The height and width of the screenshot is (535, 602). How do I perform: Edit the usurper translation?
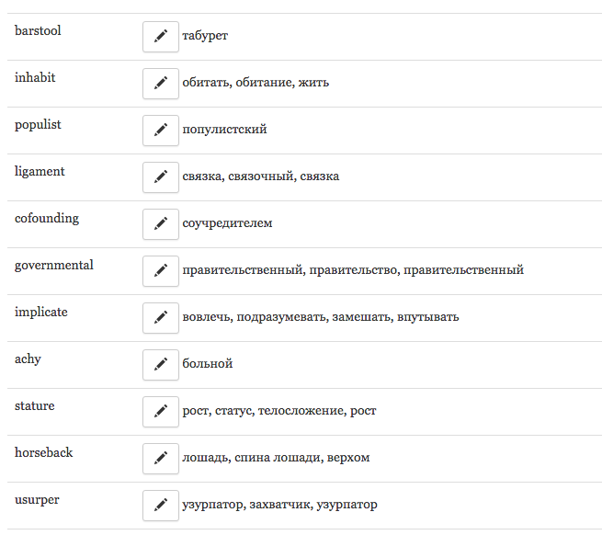pyautogui.click(x=161, y=505)
